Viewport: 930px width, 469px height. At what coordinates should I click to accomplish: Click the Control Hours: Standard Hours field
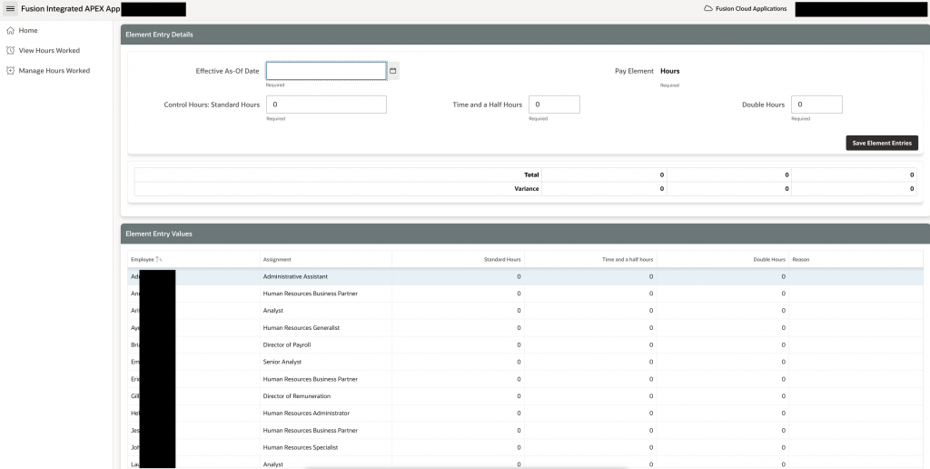point(325,105)
